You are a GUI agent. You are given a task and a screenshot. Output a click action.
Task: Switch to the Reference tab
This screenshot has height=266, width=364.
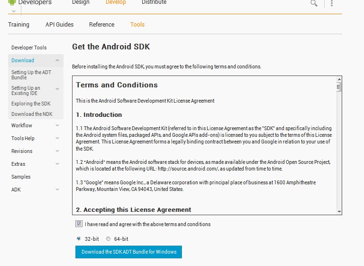(x=102, y=24)
